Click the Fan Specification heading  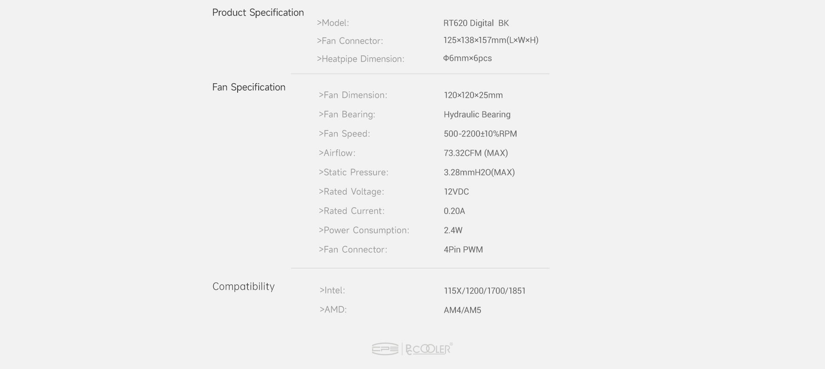point(249,88)
